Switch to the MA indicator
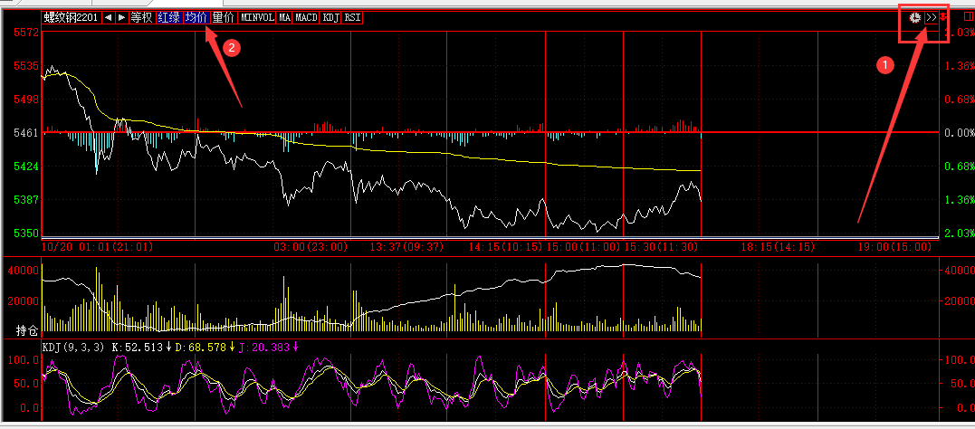This screenshot has height=429, width=975. pos(285,17)
